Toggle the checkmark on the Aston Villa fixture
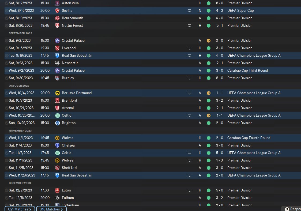Screen dimensions: 301x211 pyautogui.click(x=6, y=3)
